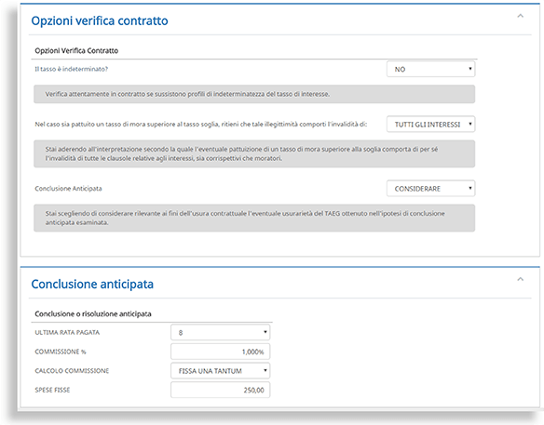Click the CALCOLO COMMISSIONE label
The image size is (544, 425).
tap(72, 371)
